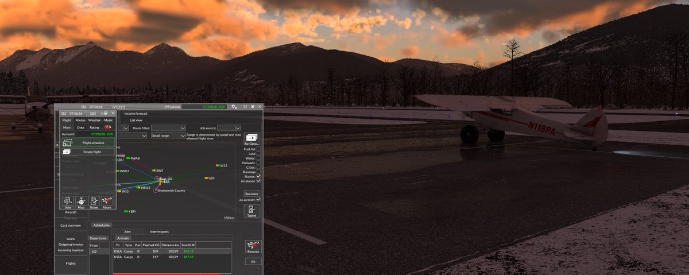Open settings gears icon in JPFlyAway title bar
689x275 pixels.
[234, 107]
